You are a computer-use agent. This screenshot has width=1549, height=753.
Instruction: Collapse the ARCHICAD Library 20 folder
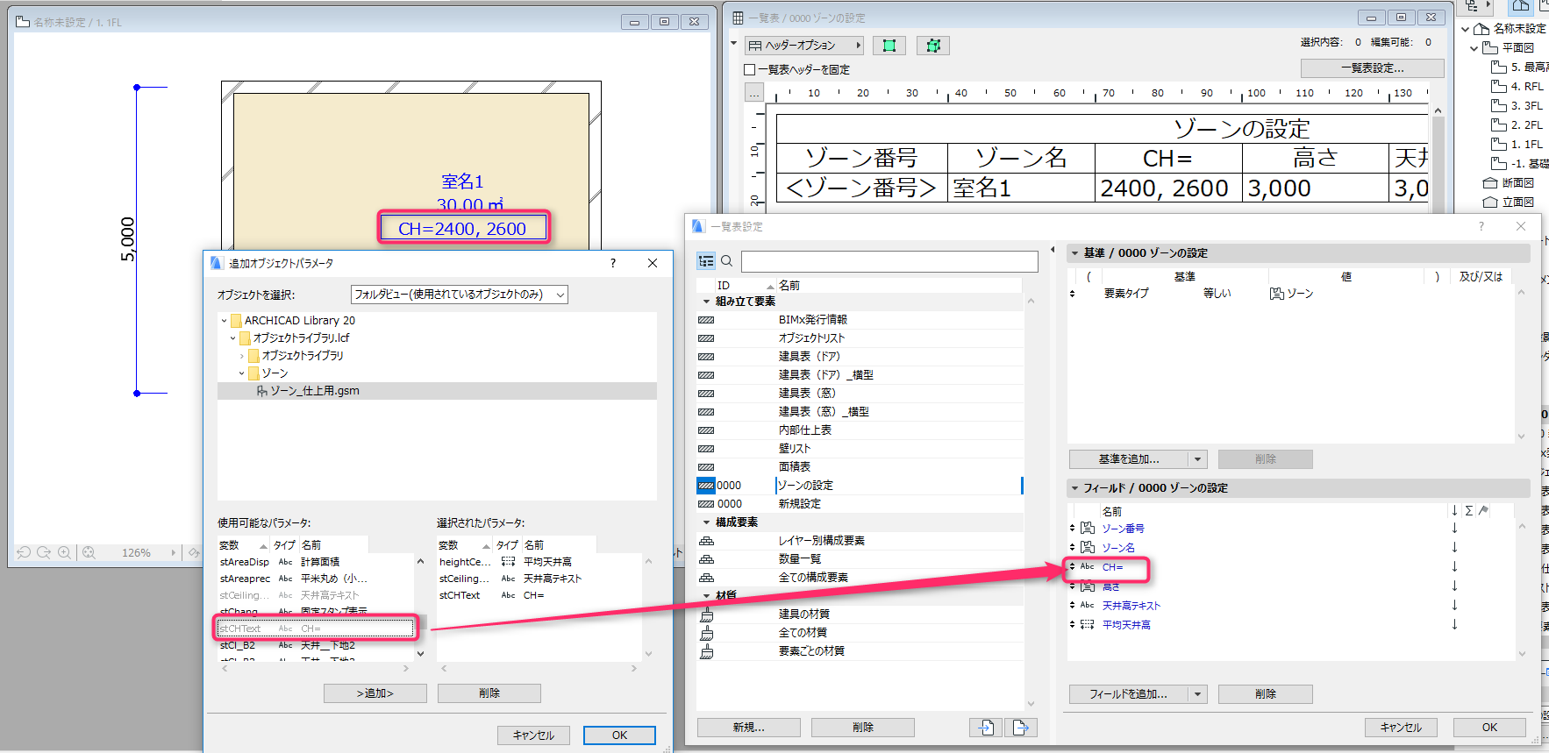225,321
